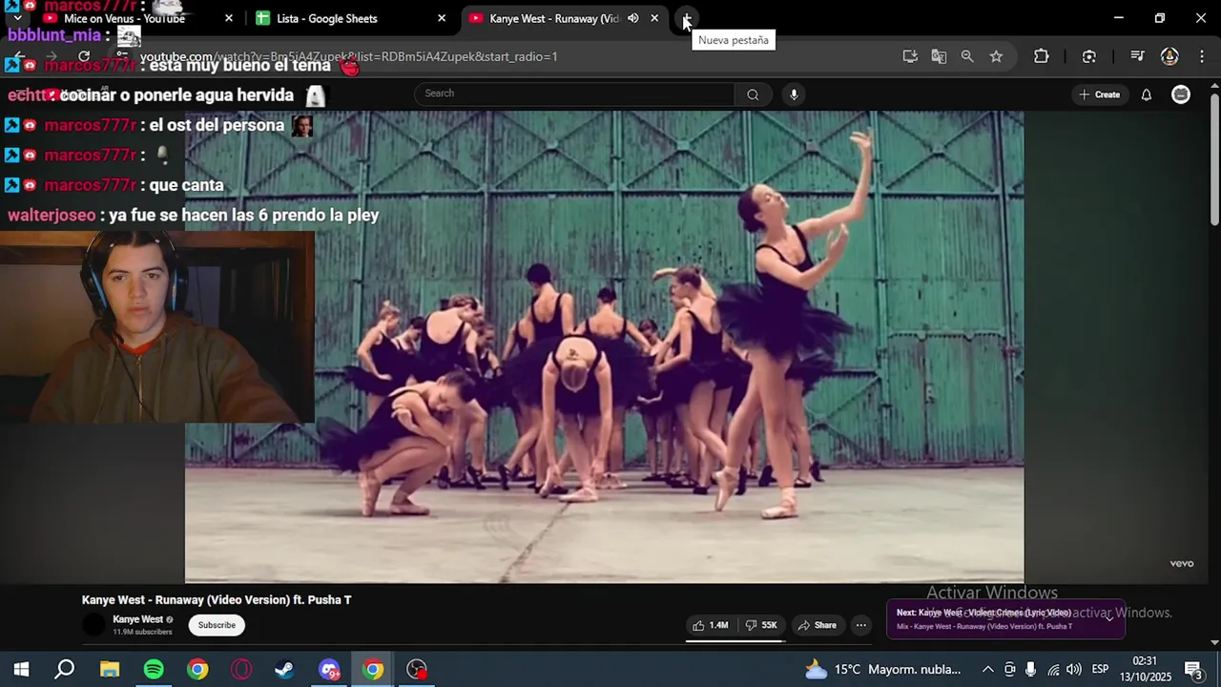Image resolution: width=1221 pixels, height=687 pixels.
Task: Open the zoom level magnifier icon
Action: click(x=967, y=56)
